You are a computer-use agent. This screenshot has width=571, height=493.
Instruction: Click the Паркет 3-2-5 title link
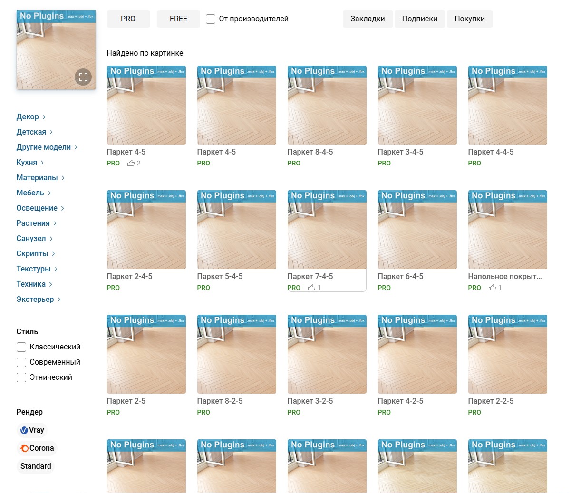pyautogui.click(x=310, y=401)
